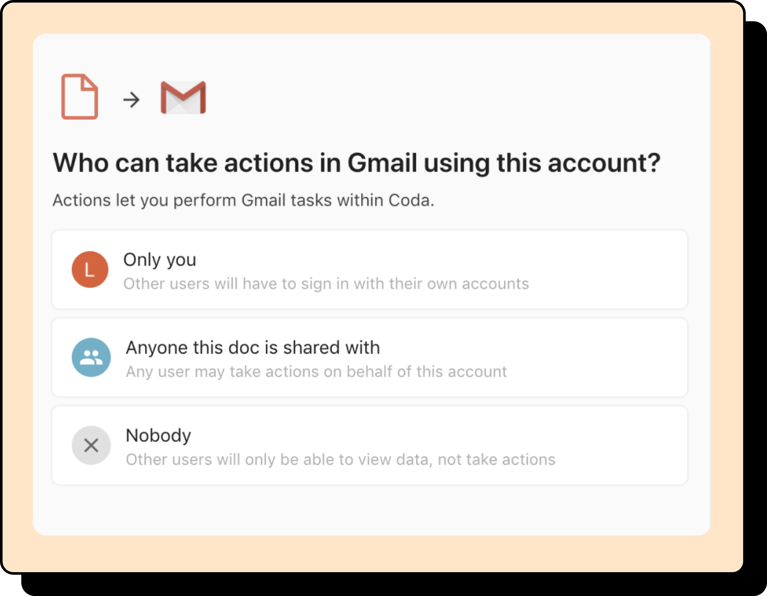Select the "Only you" option label

[x=160, y=260]
